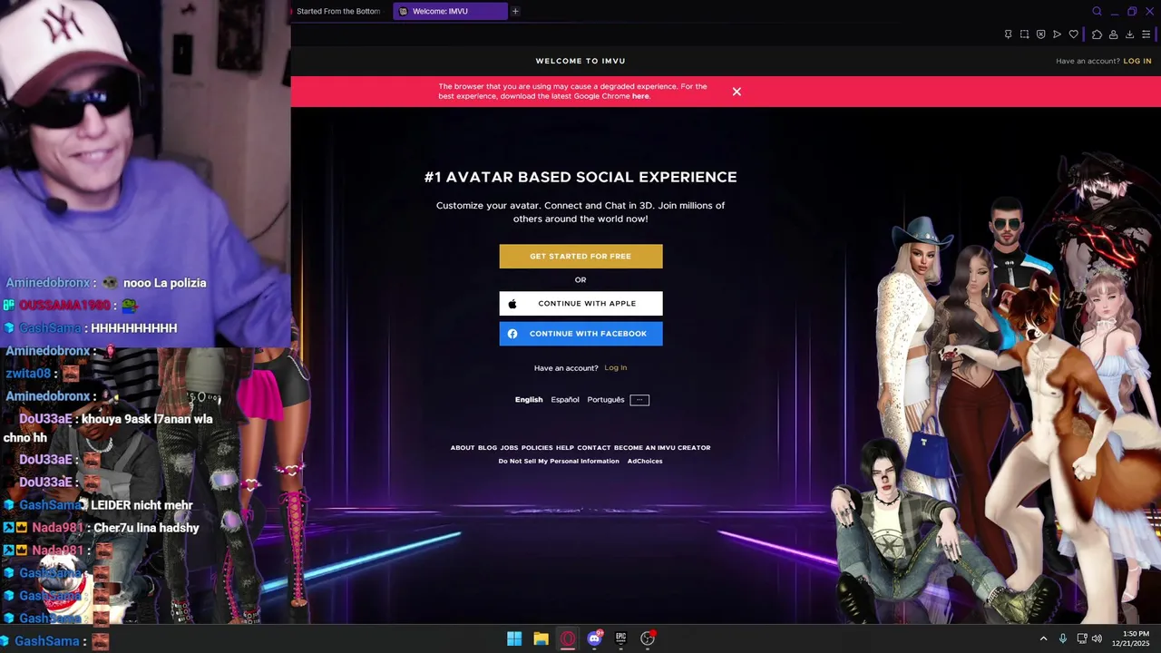Screen dimensions: 1161x653
Task: Click the Facebook logo icon
Action: point(512,334)
